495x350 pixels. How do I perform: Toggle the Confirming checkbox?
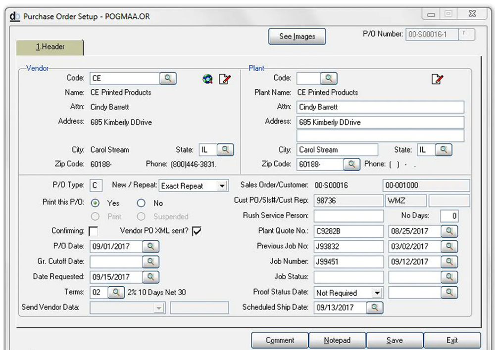[x=94, y=231]
